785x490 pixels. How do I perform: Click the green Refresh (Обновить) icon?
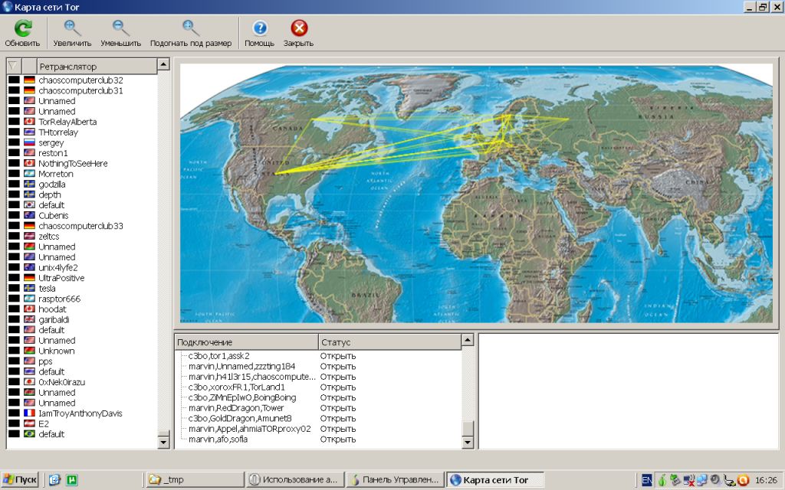pyautogui.click(x=22, y=29)
